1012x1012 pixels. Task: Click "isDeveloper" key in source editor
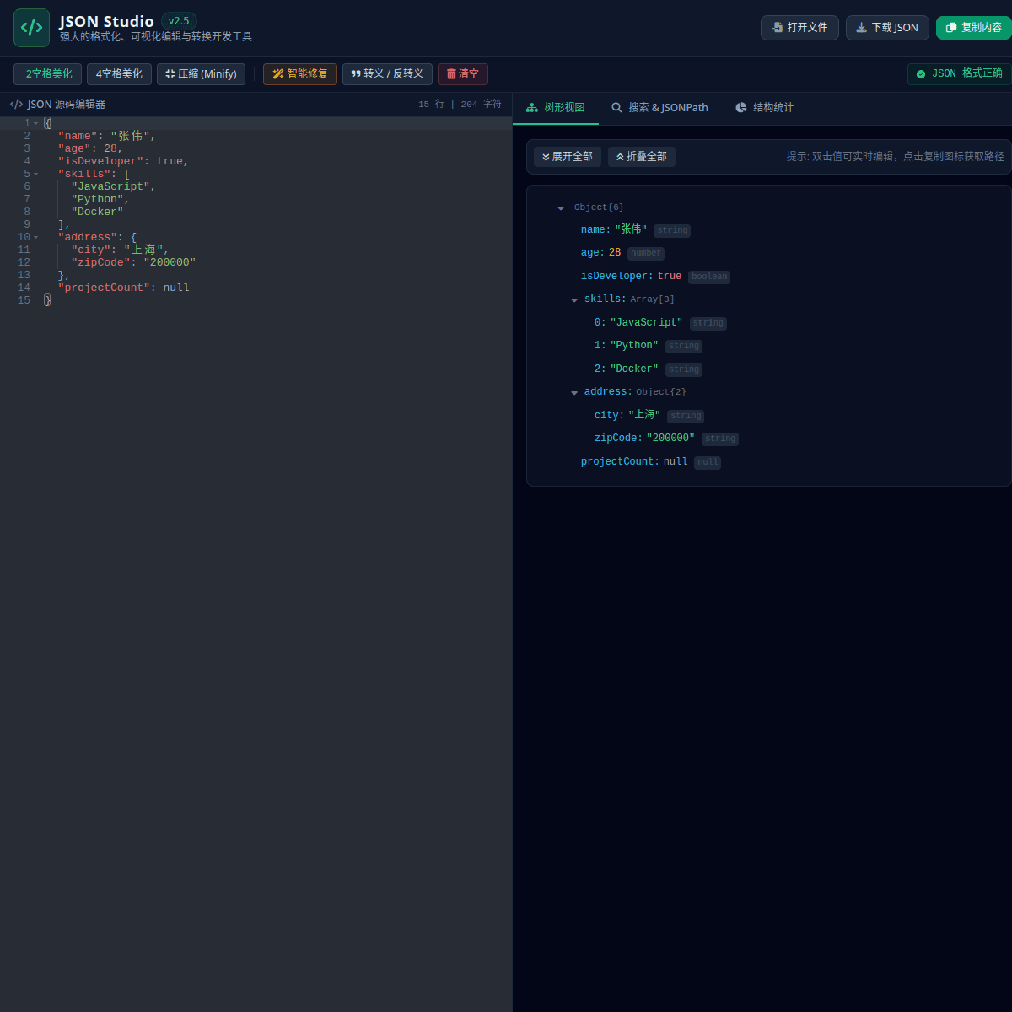[x=100, y=161]
